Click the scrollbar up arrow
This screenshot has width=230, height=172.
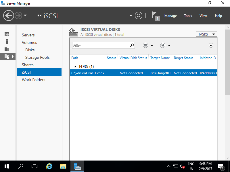tap(227, 27)
